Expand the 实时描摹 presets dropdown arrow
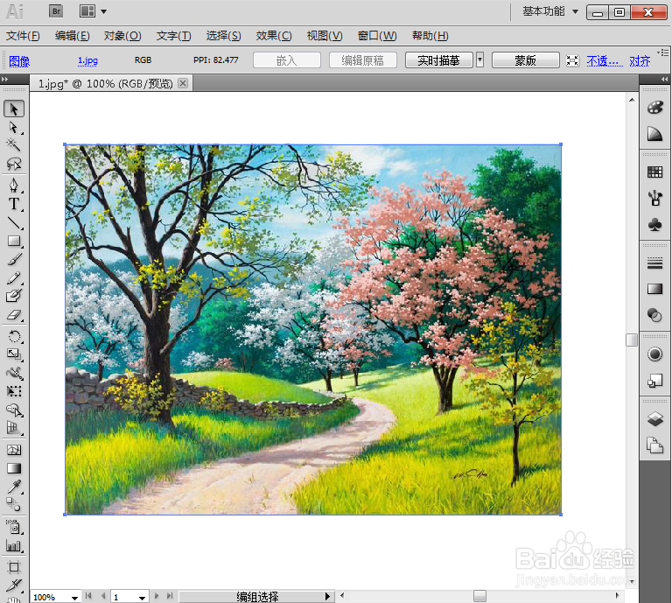The image size is (672, 603). 480,60
